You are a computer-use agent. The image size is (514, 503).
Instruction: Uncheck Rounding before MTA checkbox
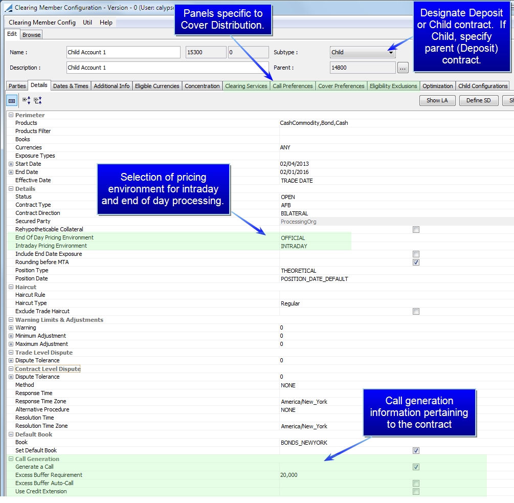416,263
